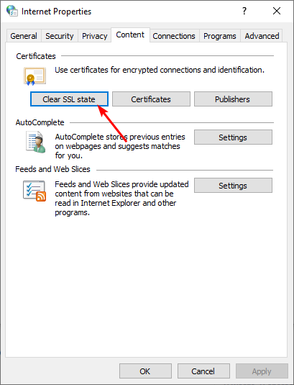Open the Certificates button dialog
294x385 pixels.
point(151,99)
